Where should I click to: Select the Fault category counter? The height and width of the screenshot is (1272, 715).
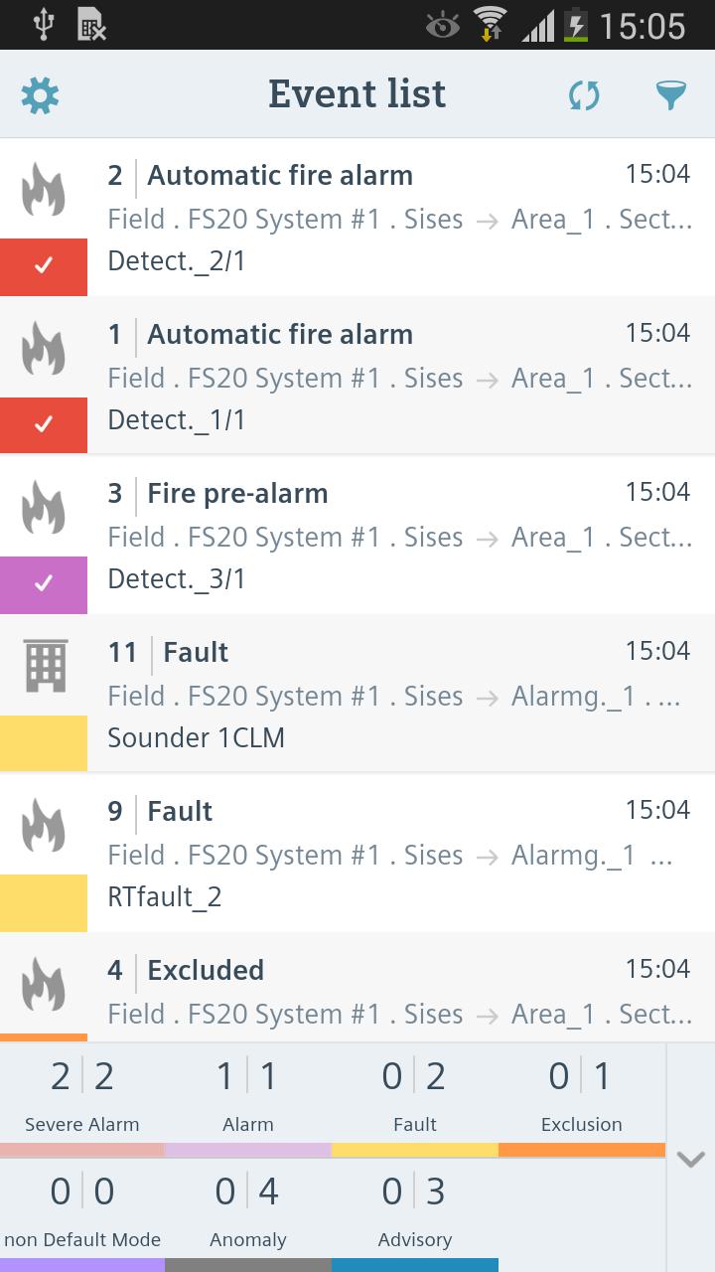(415, 1100)
